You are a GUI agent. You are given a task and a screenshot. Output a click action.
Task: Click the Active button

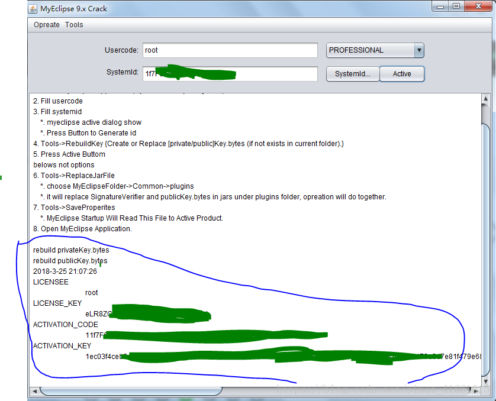pos(402,73)
